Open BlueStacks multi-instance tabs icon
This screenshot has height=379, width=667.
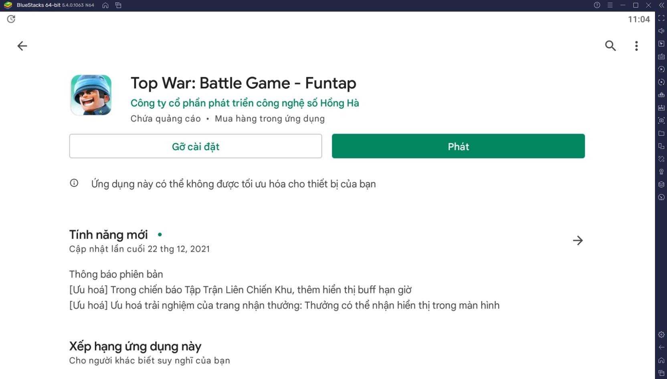point(118,5)
